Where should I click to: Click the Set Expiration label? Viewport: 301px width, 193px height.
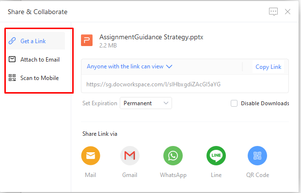coord(100,103)
